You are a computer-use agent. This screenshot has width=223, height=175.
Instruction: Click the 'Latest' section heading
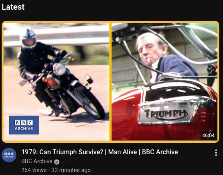[x=13, y=7]
